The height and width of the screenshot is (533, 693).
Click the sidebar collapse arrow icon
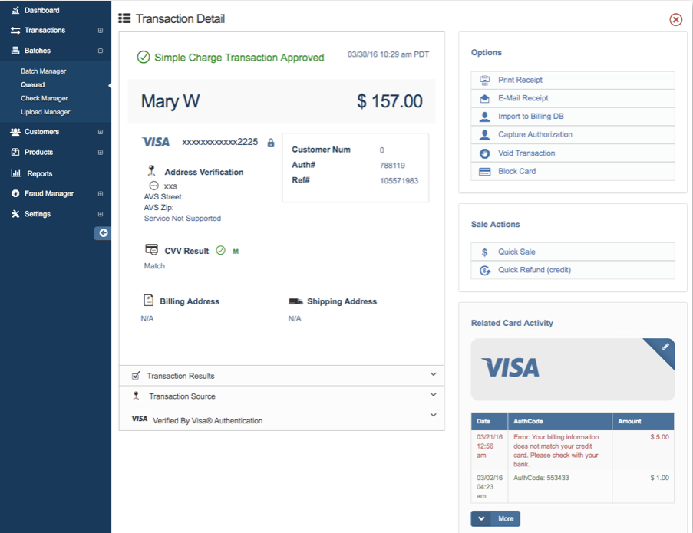(103, 233)
